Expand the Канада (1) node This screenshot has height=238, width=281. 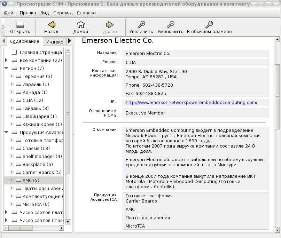click(x=11, y=92)
